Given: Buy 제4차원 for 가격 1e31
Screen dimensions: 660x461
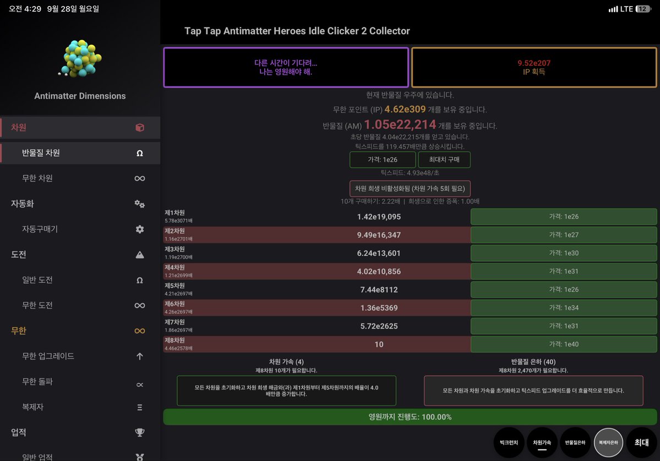Looking at the screenshot, I should (x=564, y=271).
